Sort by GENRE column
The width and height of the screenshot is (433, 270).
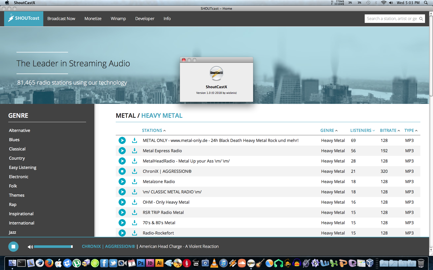click(329, 130)
